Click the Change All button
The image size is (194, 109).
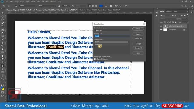(x=138, y=48)
